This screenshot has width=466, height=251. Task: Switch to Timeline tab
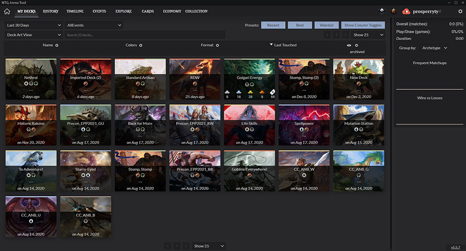(x=75, y=11)
